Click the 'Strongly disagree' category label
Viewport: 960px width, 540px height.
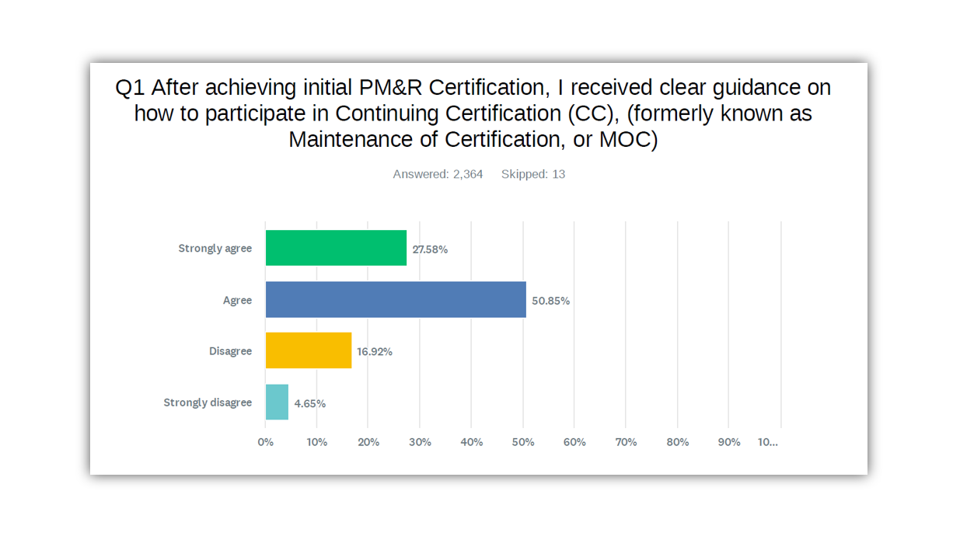(208, 402)
